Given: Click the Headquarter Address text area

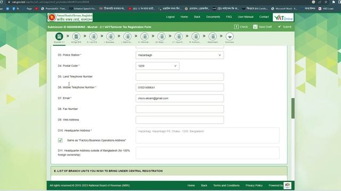Looking at the screenshot, I should (x=207, y=135).
